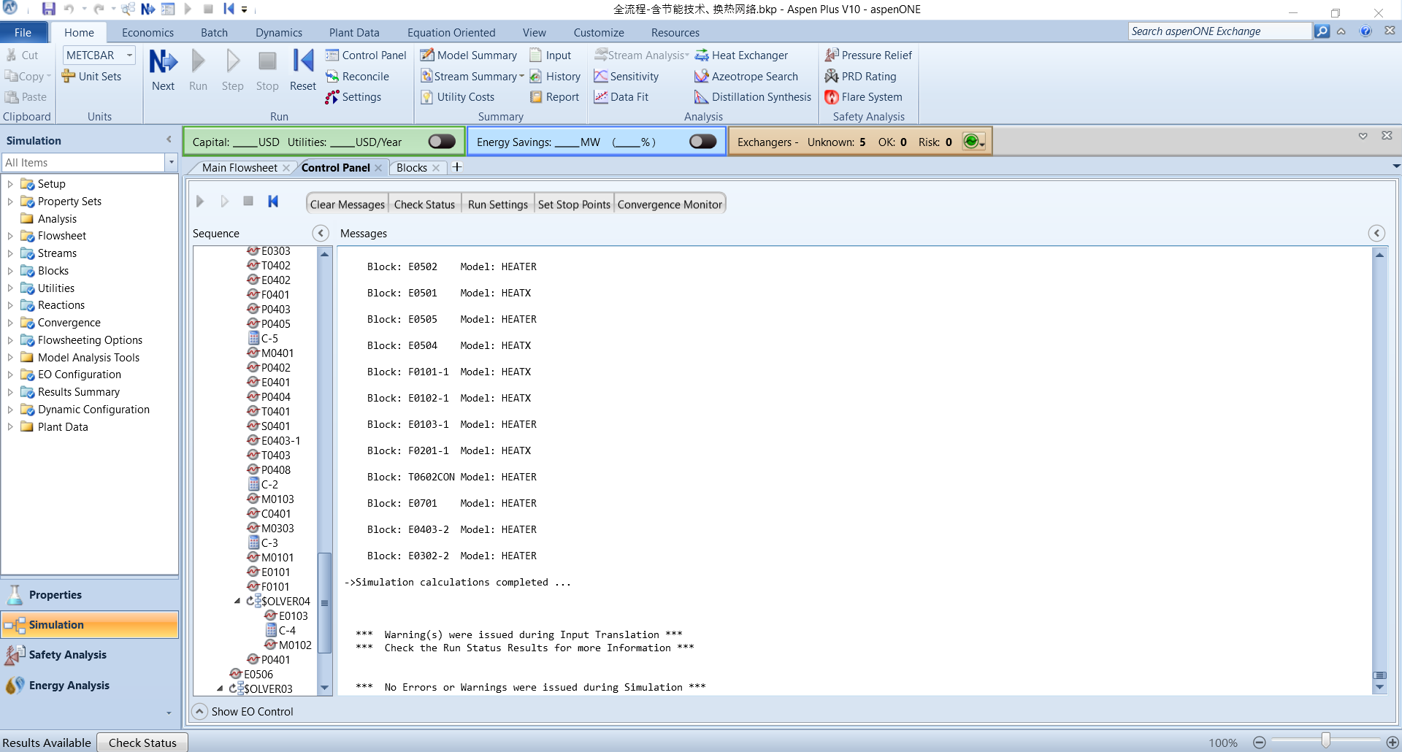Expand the Blocks tree node

pyautogui.click(x=10, y=271)
